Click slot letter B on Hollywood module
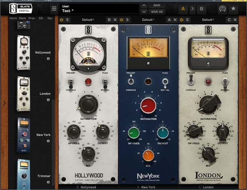247x190 pixels. pyautogui.click(x=109, y=20)
